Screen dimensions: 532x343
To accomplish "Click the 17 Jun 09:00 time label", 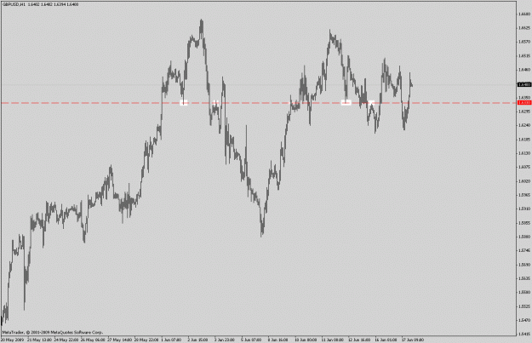I will pyautogui.click(x=413, y=340).
